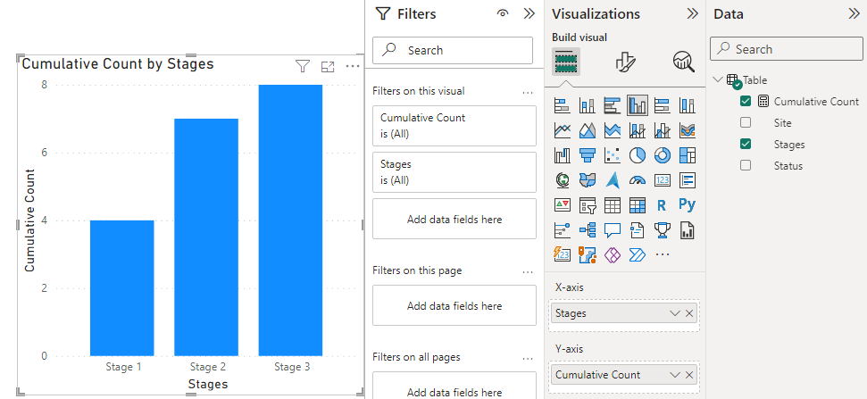Open more options for filters on this visual
Image resolution: width=867 pixels, height=399 pixels.
(528, 92)
